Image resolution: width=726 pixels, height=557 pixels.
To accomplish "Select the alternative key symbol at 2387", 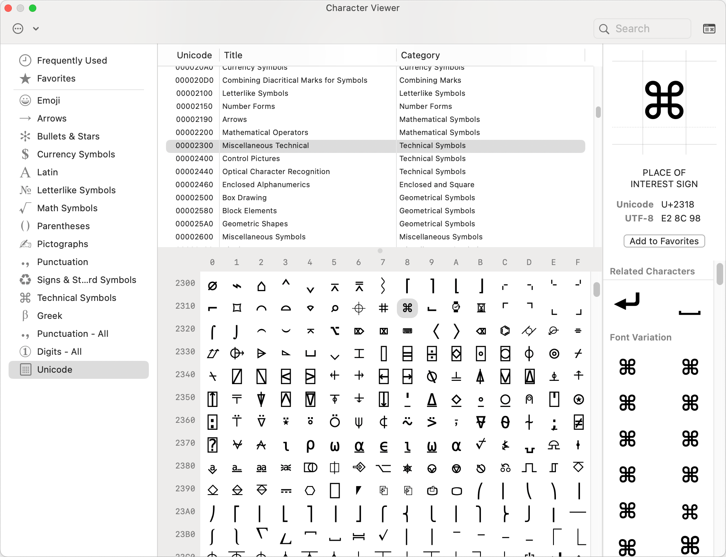I will point(383,468).
